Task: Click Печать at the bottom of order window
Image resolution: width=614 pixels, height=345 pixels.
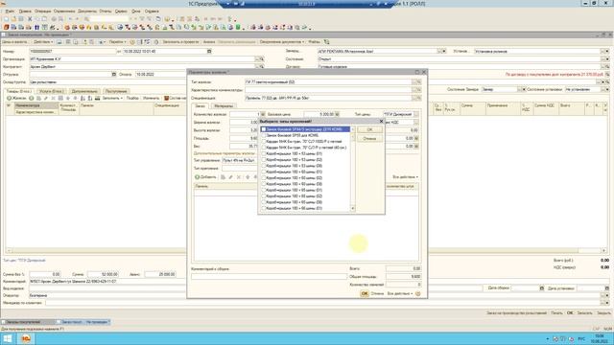Action: click(556, 313)
